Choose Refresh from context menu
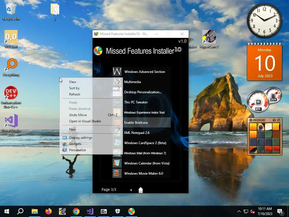Viewport: 289px width, 217px height. (91, 94)
